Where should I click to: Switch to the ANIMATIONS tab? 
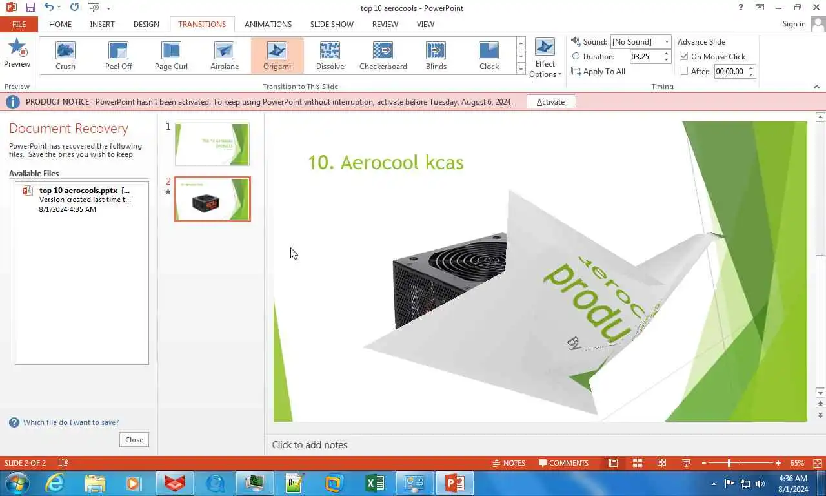[x=268, y=24]
